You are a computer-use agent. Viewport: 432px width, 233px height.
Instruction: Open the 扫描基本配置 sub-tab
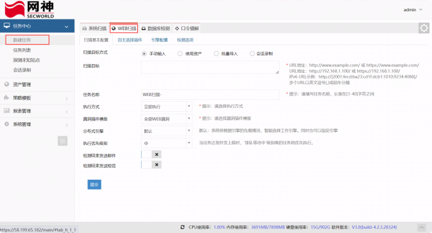96,40
